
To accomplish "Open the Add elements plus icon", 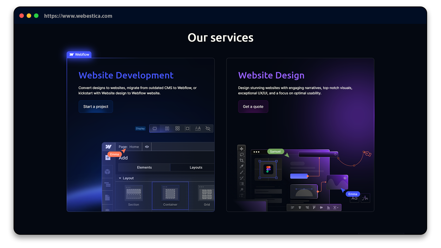I will tap(108, 158).
